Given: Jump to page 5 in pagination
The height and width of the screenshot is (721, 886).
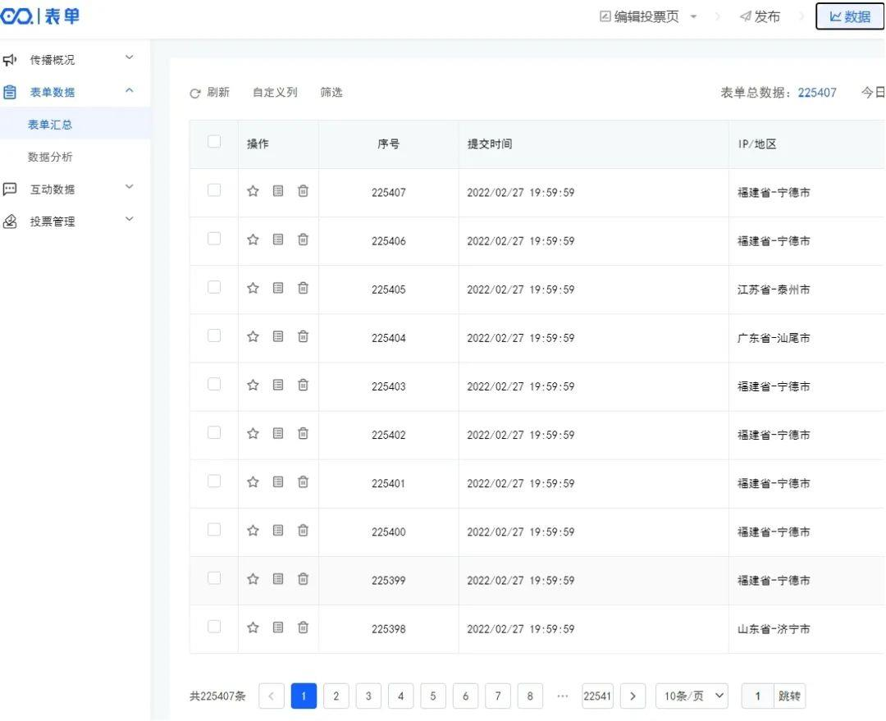Looking at the screenshot, I should (433, 696).
